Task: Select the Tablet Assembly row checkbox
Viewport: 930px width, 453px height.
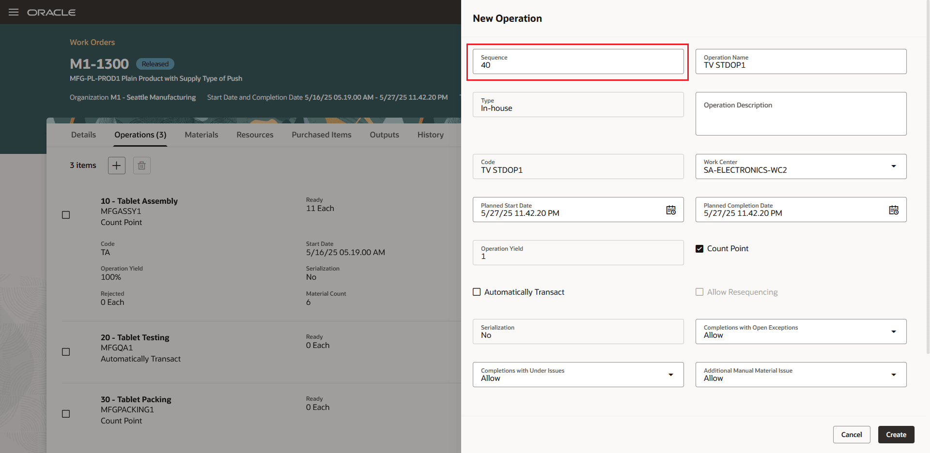Action: tap(66, 215)
